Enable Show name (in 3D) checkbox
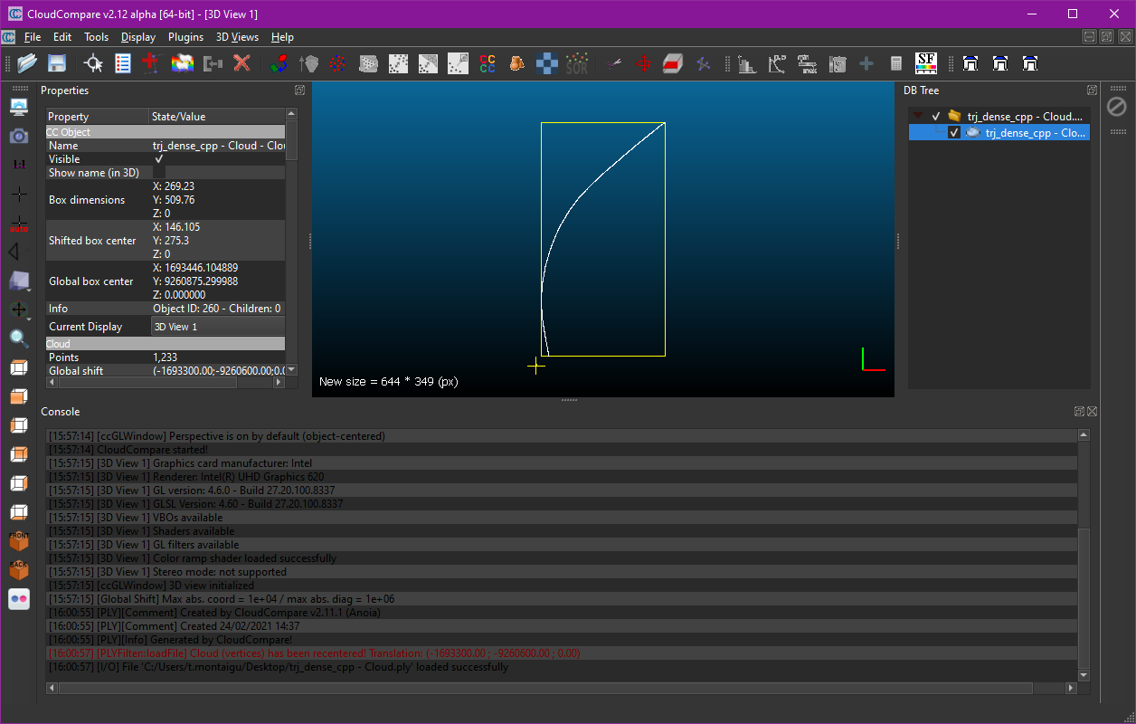The height and width of the screenshot is (724, 1136). (159, 172)
